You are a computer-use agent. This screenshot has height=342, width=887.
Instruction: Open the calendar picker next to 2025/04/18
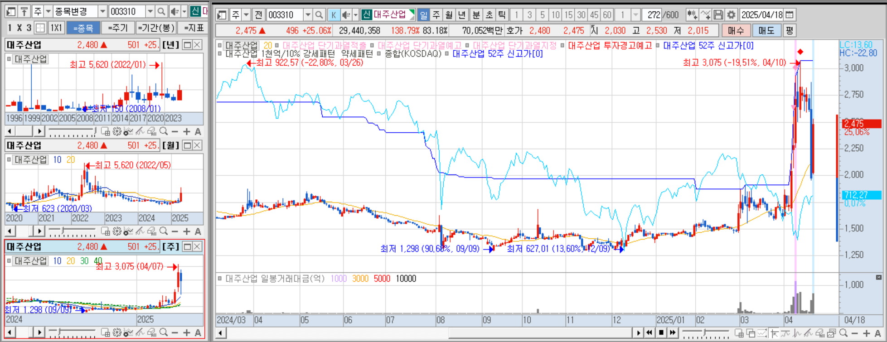point(789,15)
